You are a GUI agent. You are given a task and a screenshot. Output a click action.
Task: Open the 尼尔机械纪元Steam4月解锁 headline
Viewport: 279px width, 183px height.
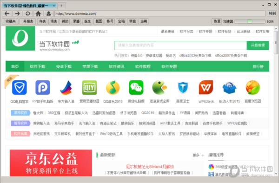150,167
